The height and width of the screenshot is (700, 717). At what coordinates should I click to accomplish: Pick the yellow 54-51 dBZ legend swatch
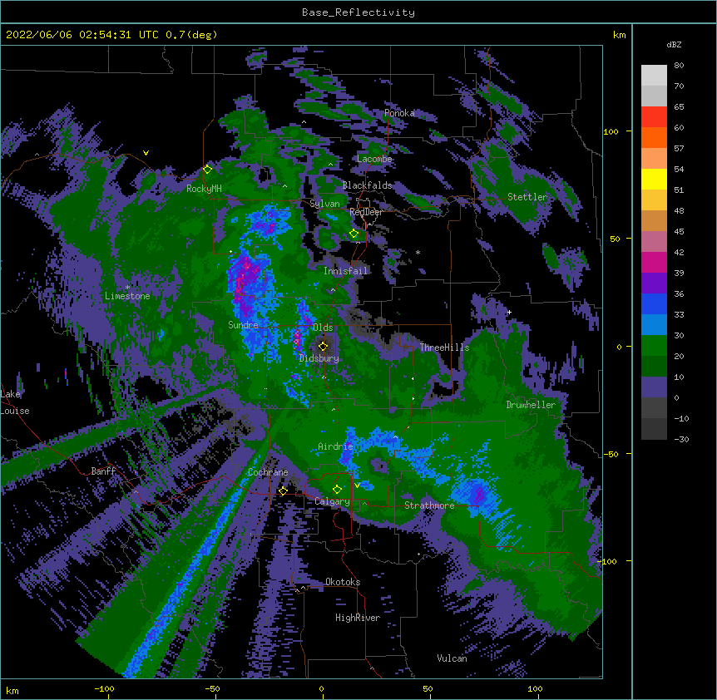(654, 179)
